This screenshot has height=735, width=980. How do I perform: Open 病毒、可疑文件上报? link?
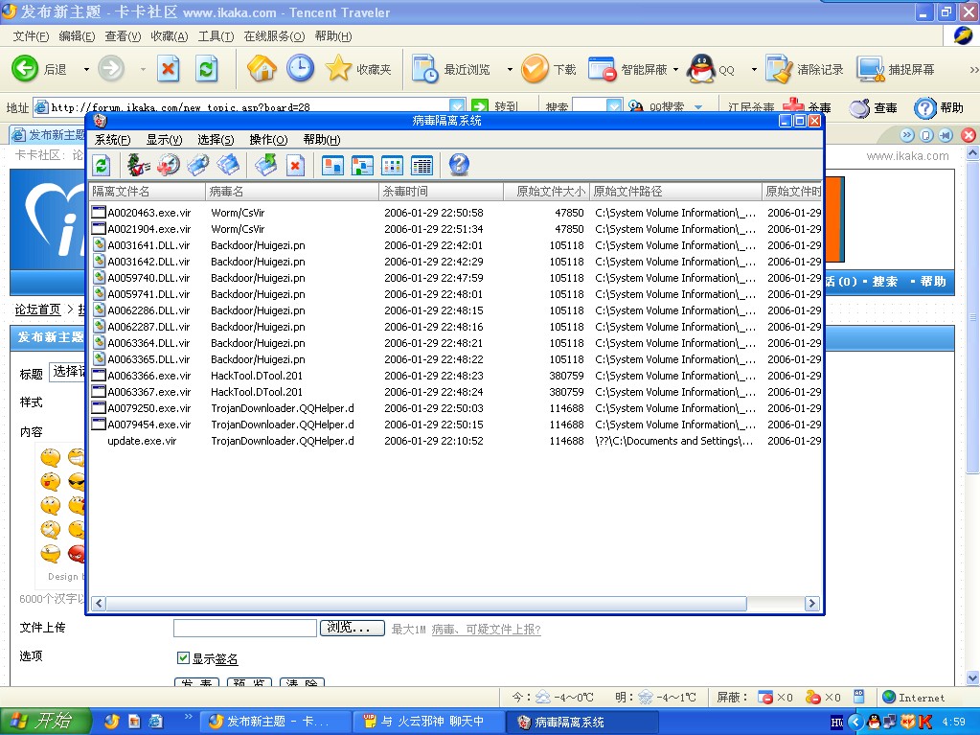[x=486, y=630]
